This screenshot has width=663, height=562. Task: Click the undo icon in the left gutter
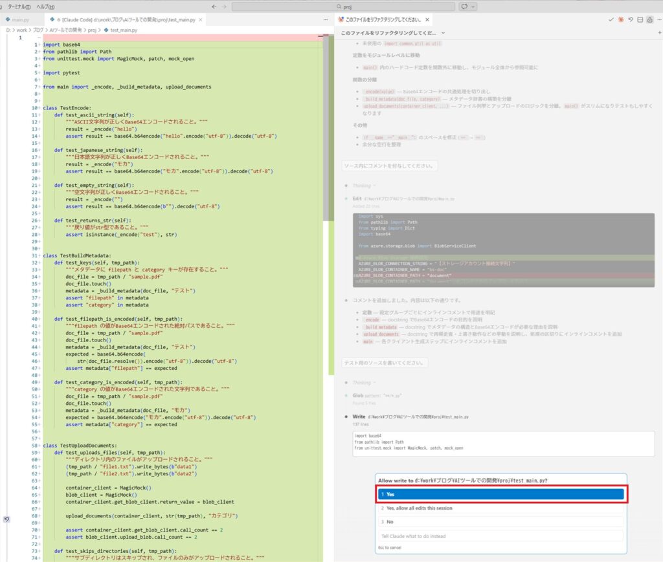pyautogui.click(x=6, y=519)
